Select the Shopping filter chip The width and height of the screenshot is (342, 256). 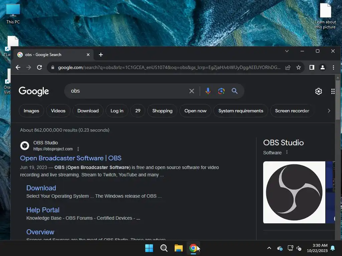(162, 111)
